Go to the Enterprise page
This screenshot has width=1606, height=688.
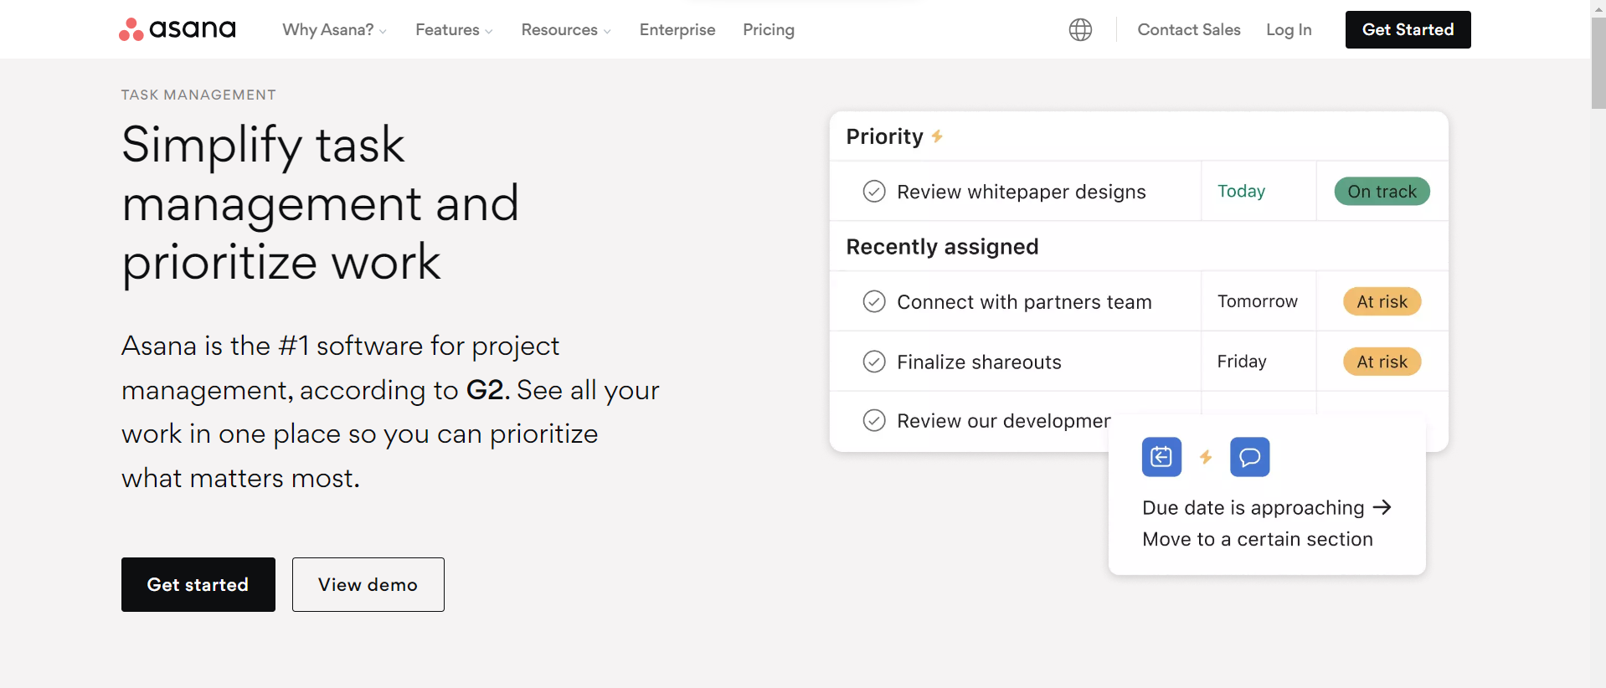pyautogui.click(x=677, y=30)
